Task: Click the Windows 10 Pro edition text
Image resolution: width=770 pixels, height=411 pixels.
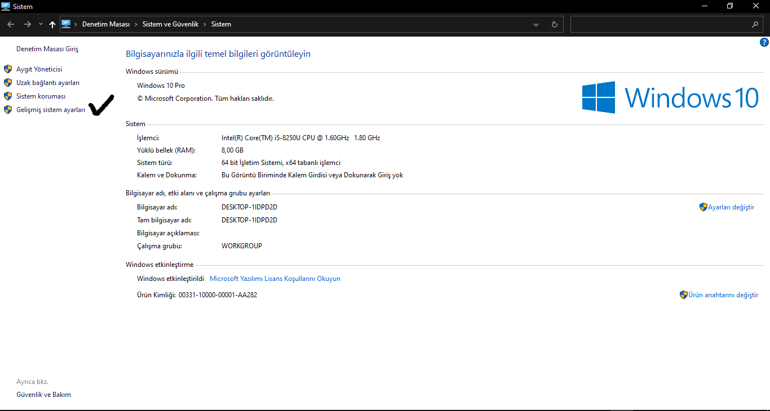Action: click(x=161, y=86)
